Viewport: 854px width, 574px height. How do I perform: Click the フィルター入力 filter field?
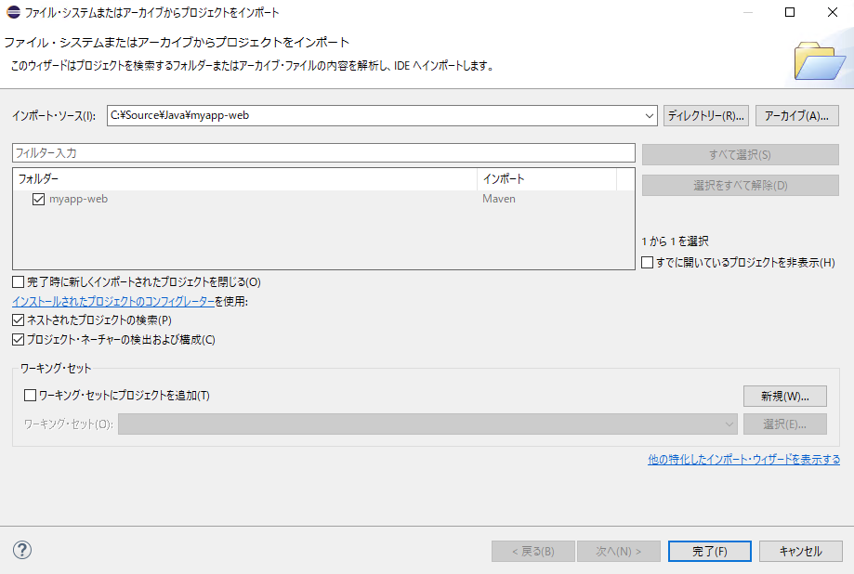(322, 152)
